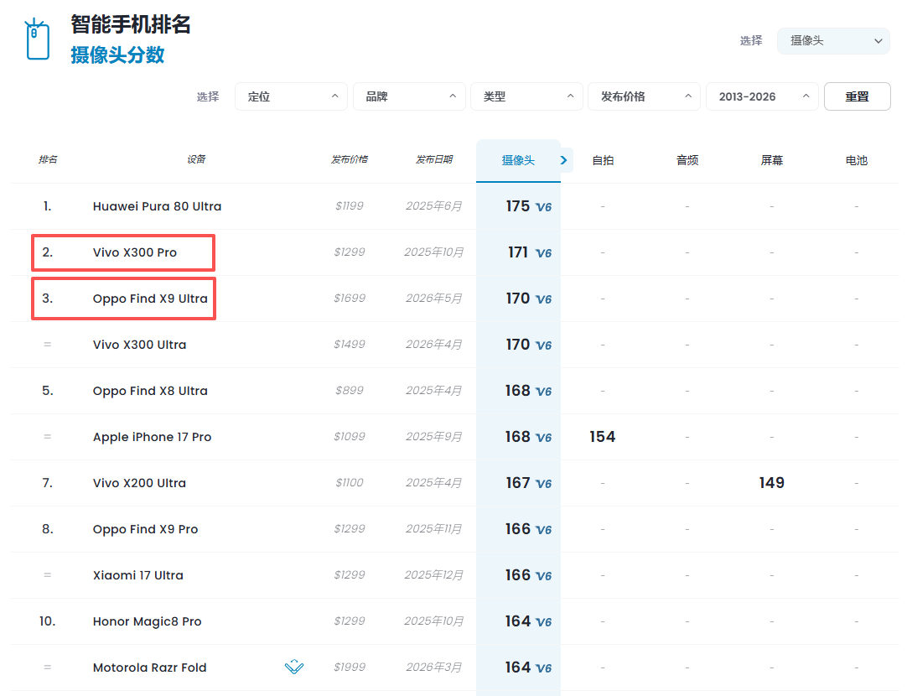This screenshot has height=696, width=907.
Task: Click V6 badge for Huawei Pura 80 Ultra
Action: [x=544, y=207]
